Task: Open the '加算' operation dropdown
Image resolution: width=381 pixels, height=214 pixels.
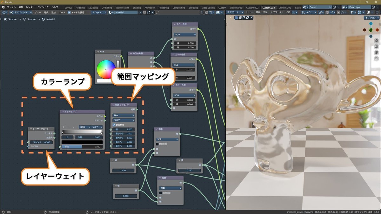Action: point(170,188)
